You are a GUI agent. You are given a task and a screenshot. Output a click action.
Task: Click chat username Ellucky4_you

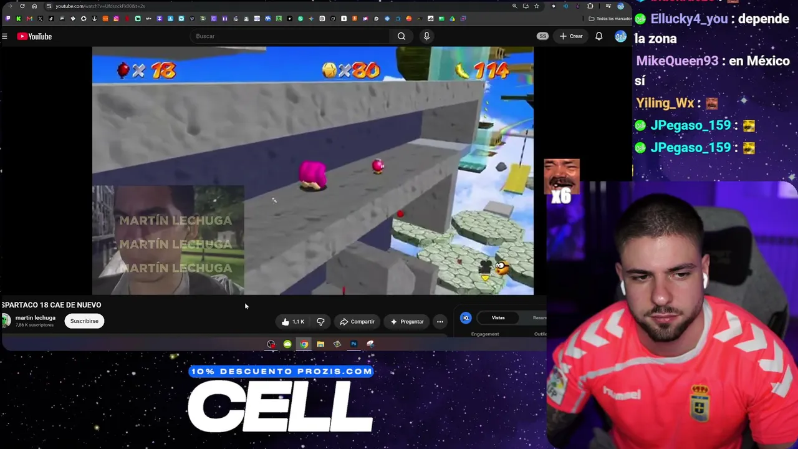pyautogui.click(x=689, y=19)
